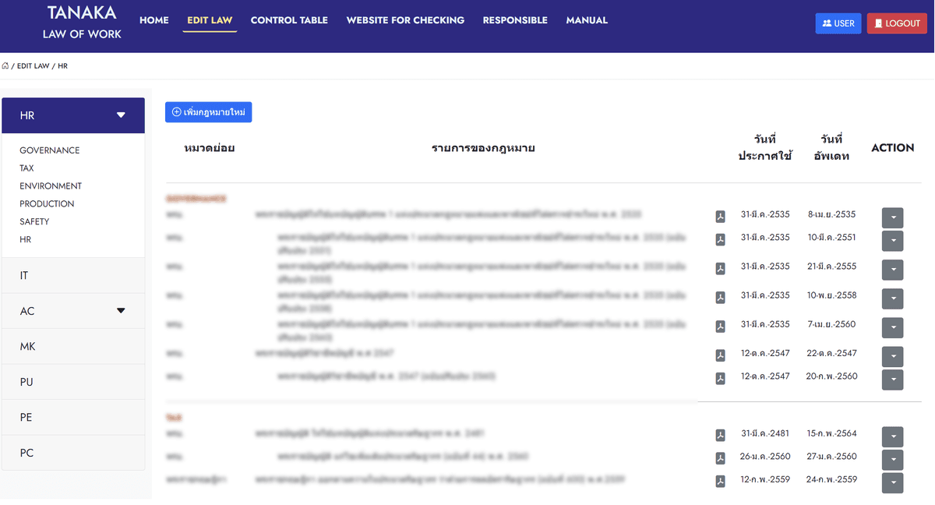
Task: Open the MANUAL menu item
Action: [587, 20]
